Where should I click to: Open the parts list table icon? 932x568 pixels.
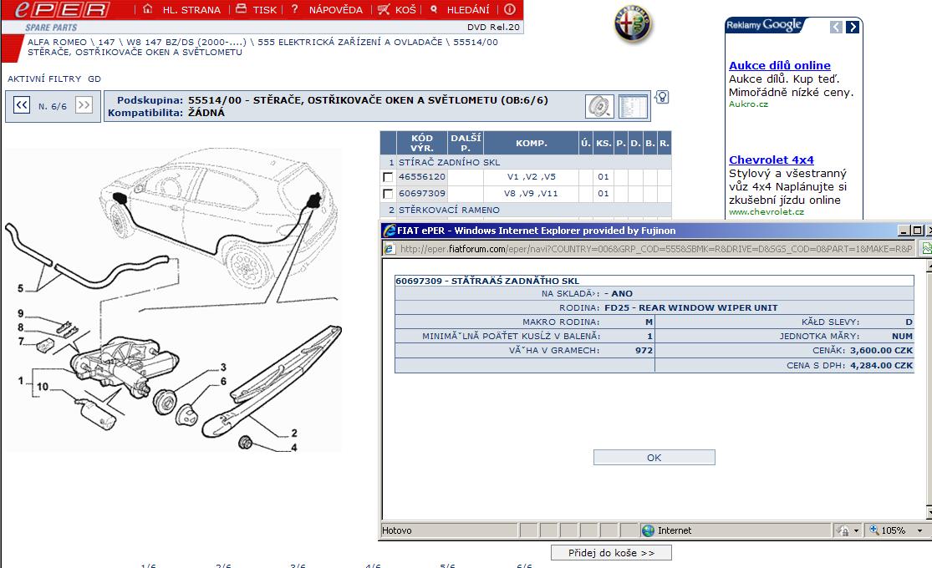(x=633, y=106)
